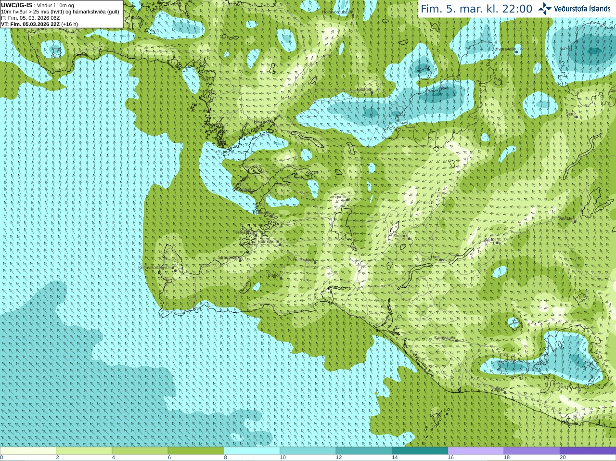The height and width of the screenshot is (461, 616).
Task: Click the Húsafell station label
Action: (x=364, y=90)
